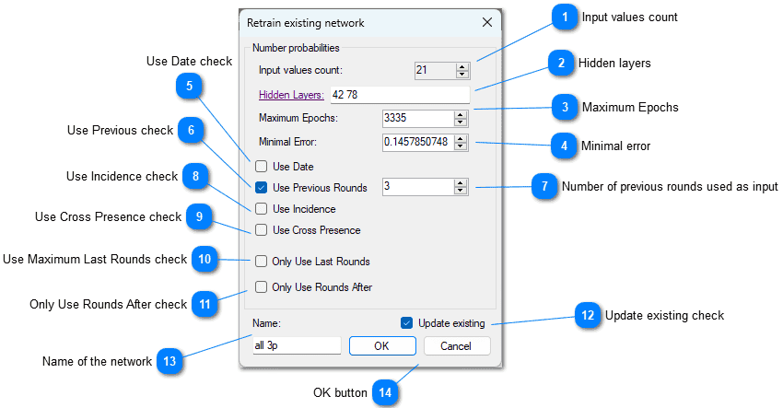The height and width of the screenshot is (408, 783).
Task: Uncheck Use Previous Rounds checkbox
Action: tap(262, 188)
